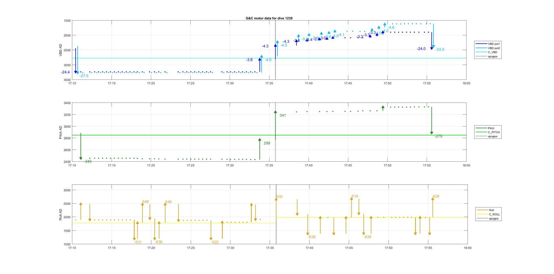Click the "-24.0" data label

coord(421,49)
